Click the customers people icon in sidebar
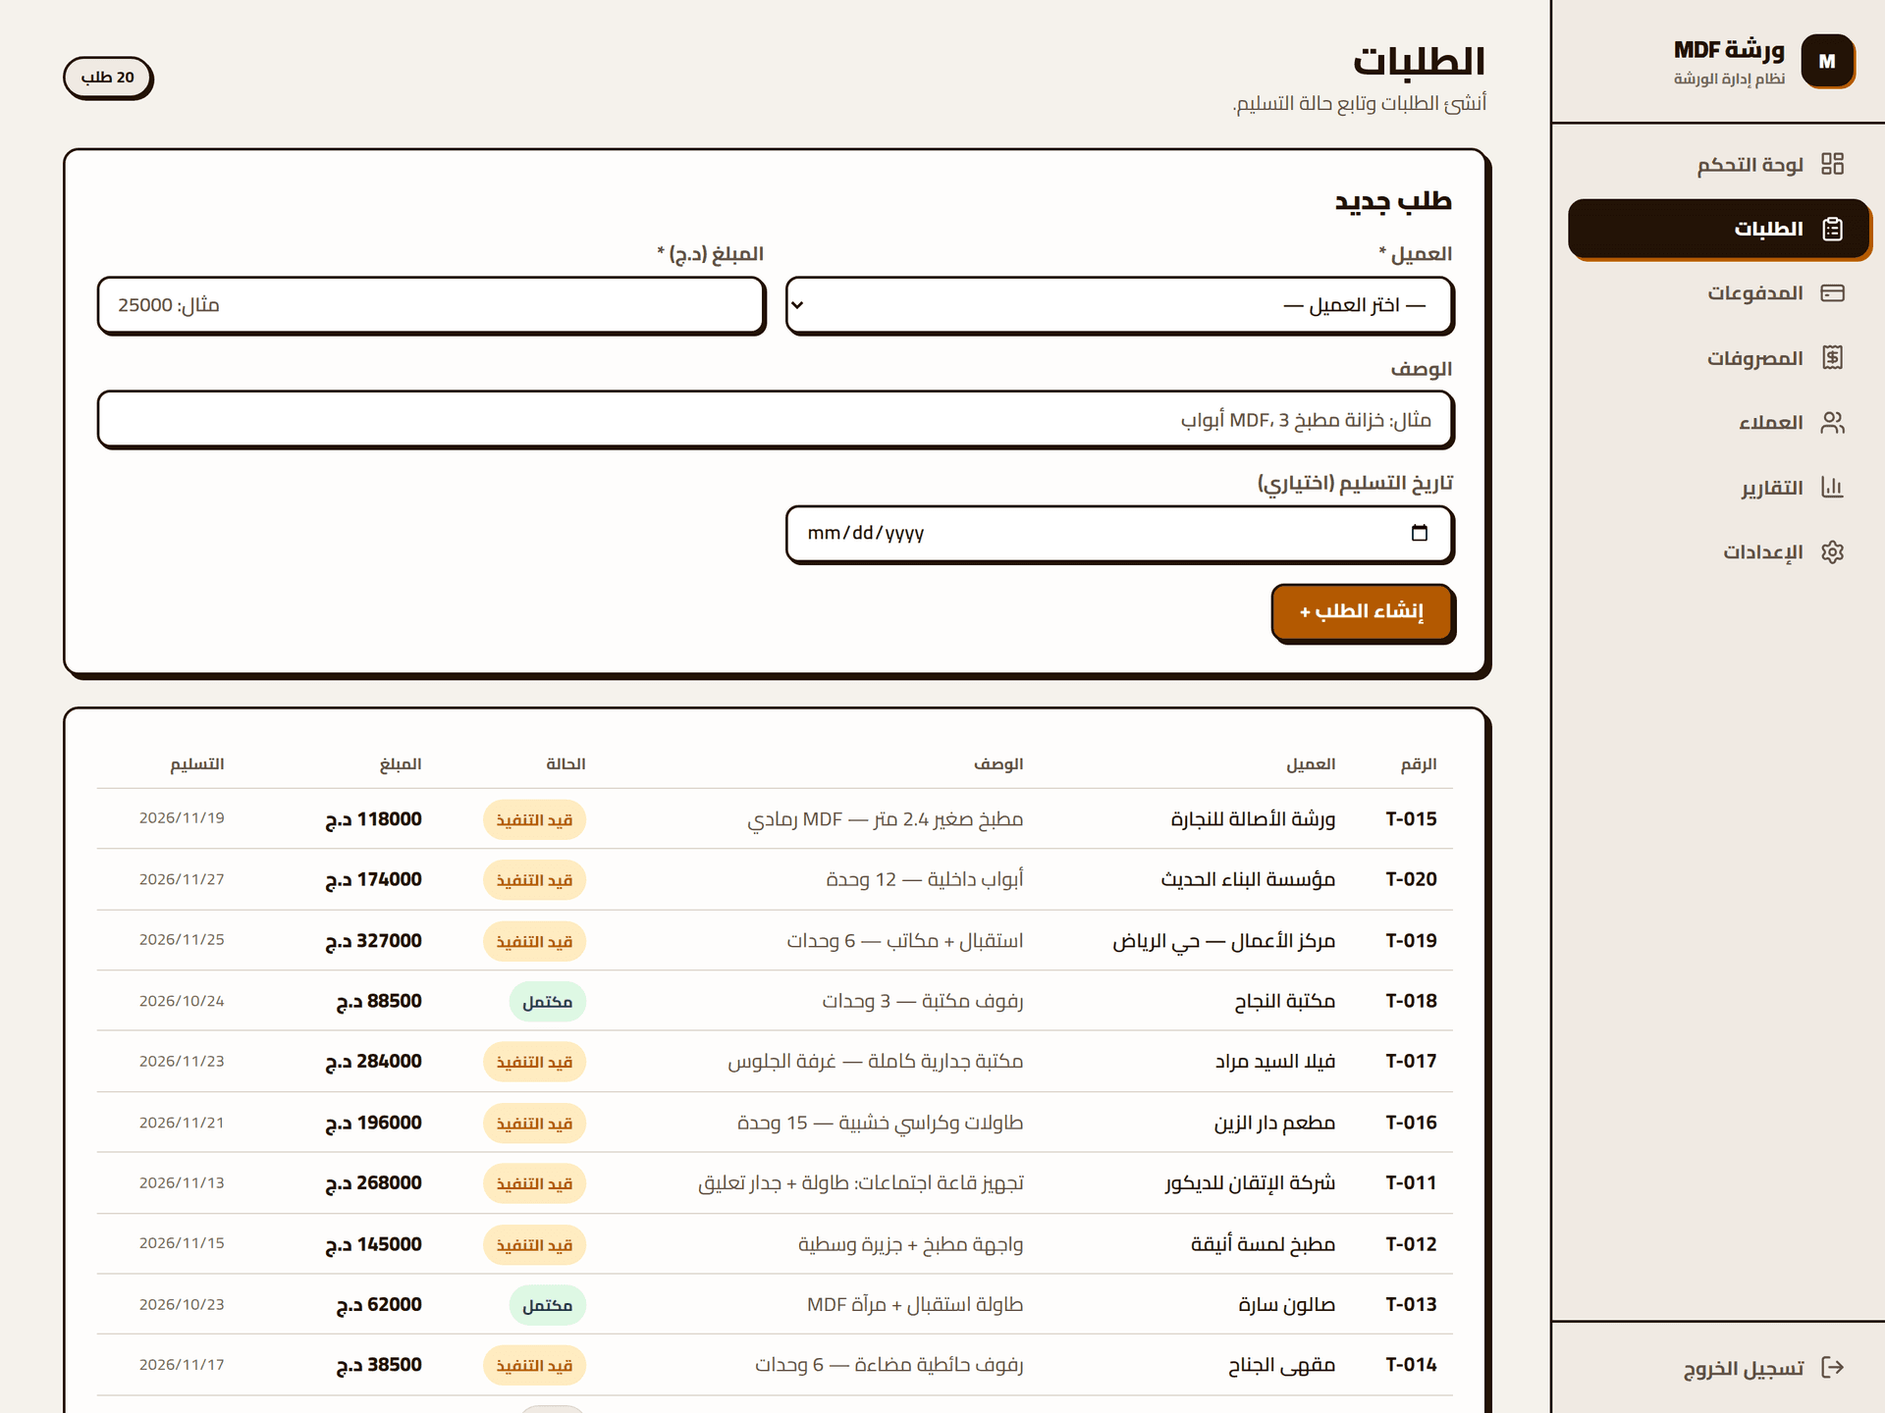This screenshot has height=1413, width=1885. click(x=1832, y=423)
